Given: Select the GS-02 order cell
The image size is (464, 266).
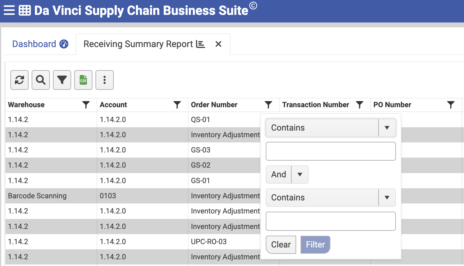Looking at the screenshot, I should (x=201, y=165).
